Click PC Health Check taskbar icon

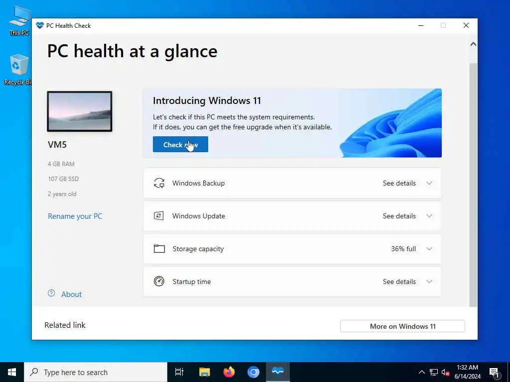tap(278, 372)
